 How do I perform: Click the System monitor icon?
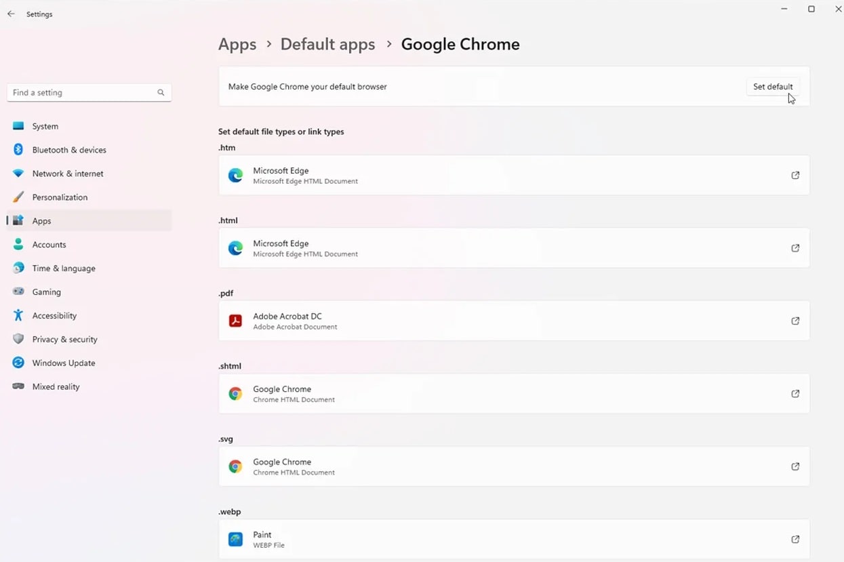18,126
